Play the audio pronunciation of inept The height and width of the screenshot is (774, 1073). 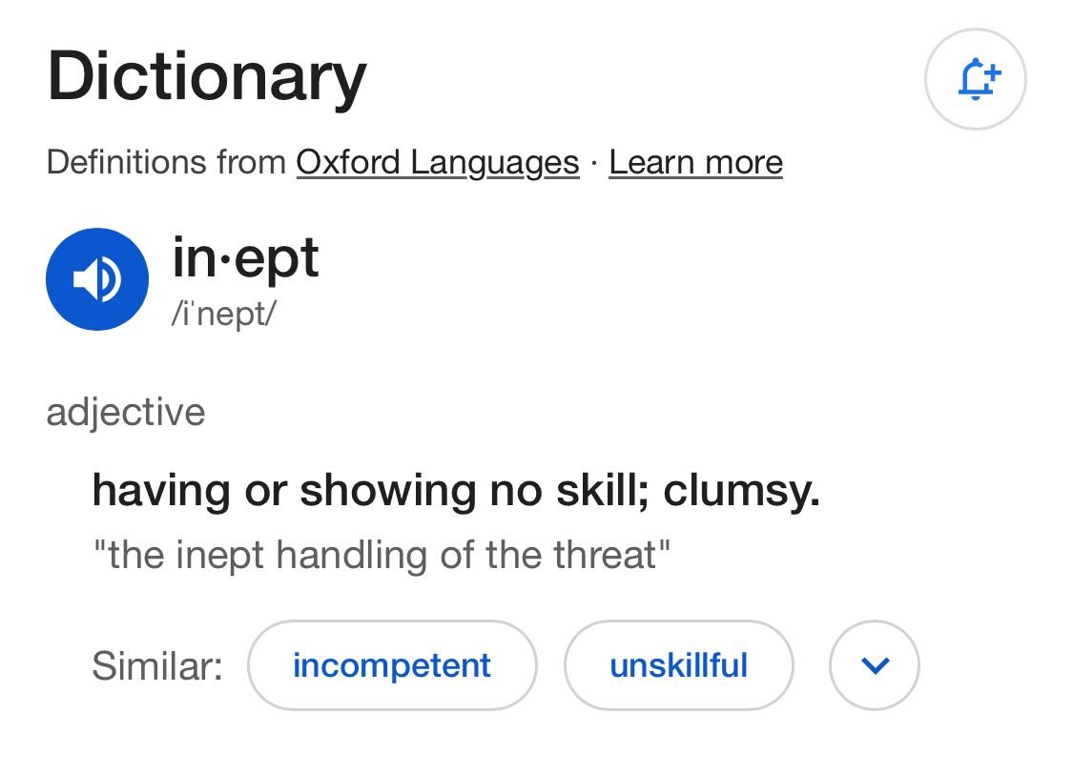pos(96,279)
